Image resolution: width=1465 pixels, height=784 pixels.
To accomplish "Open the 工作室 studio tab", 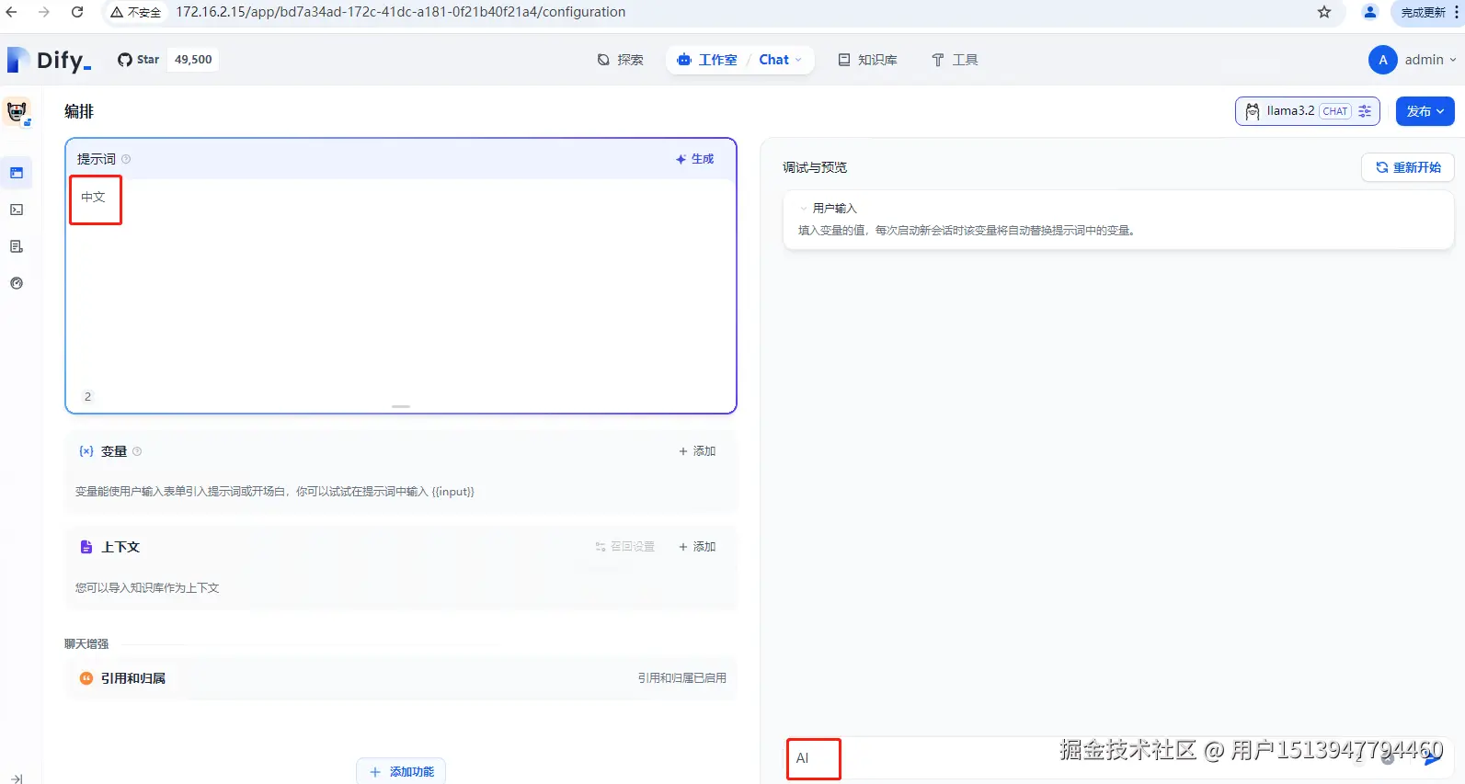I will click(707, 60).
